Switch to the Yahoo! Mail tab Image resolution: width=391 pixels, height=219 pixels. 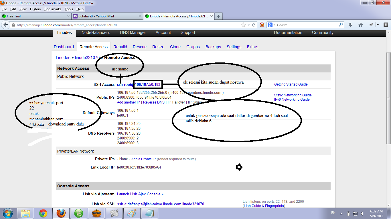[x=107, y=16]
